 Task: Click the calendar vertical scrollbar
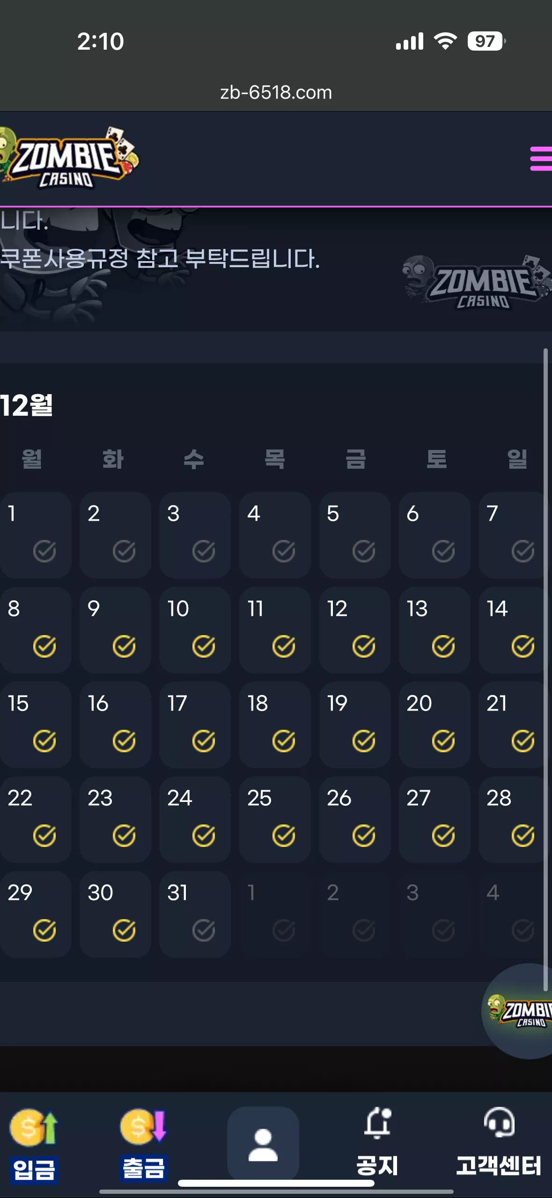coord(545,669)
